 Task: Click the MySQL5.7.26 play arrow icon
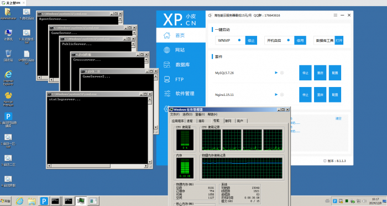click(276, 73)
